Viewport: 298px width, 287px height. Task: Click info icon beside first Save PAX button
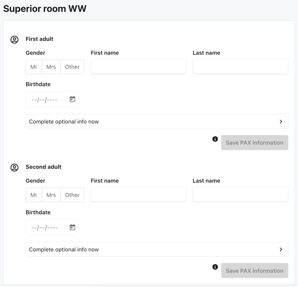tap(215, 139)
